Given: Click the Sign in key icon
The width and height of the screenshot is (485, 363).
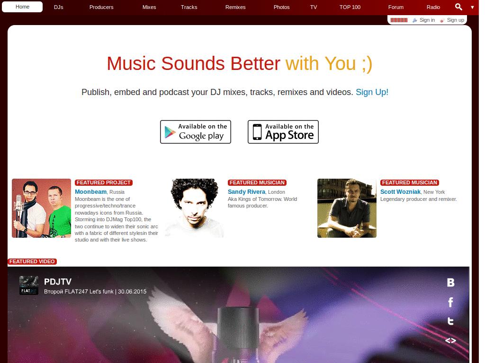Looking at the screenshot, I should [415, 20].
